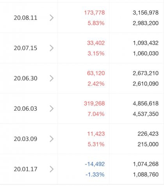Open the 20.03.09 date entry
164x186 pixels.
[25, 139]
